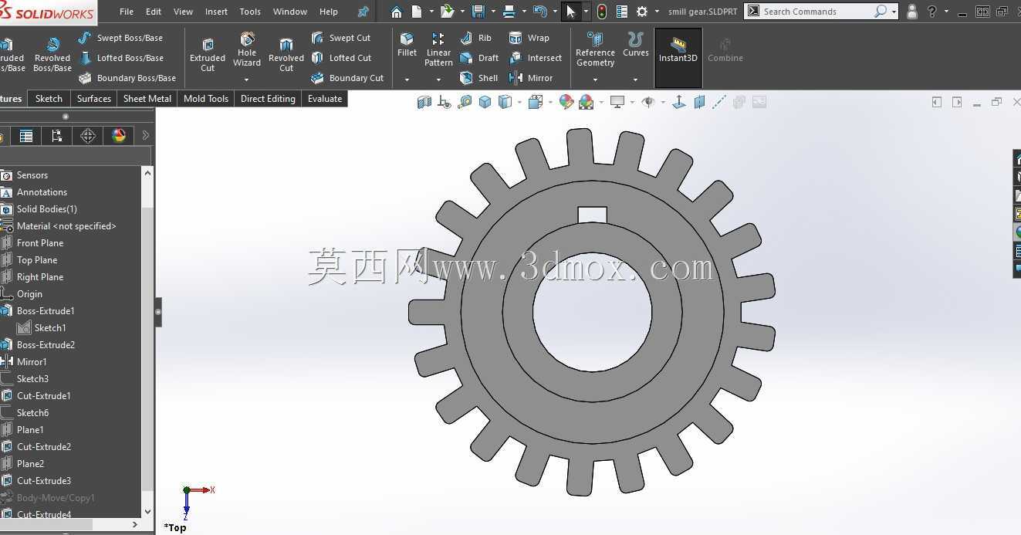Use the Intersect tool
The height and width of the screenshot is (535, 1021).
coord(536,58)
